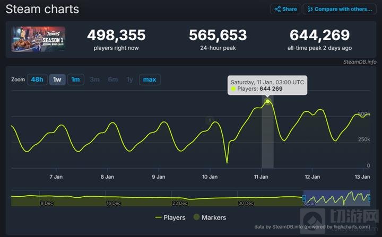The width and height of the screenshot is (382, 237).
Task: Pick the 1y zoom range
Action: pyautogui.click(x=130, y=80)
